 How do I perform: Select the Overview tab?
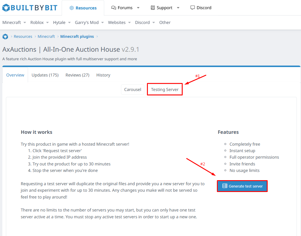(15, 75)
